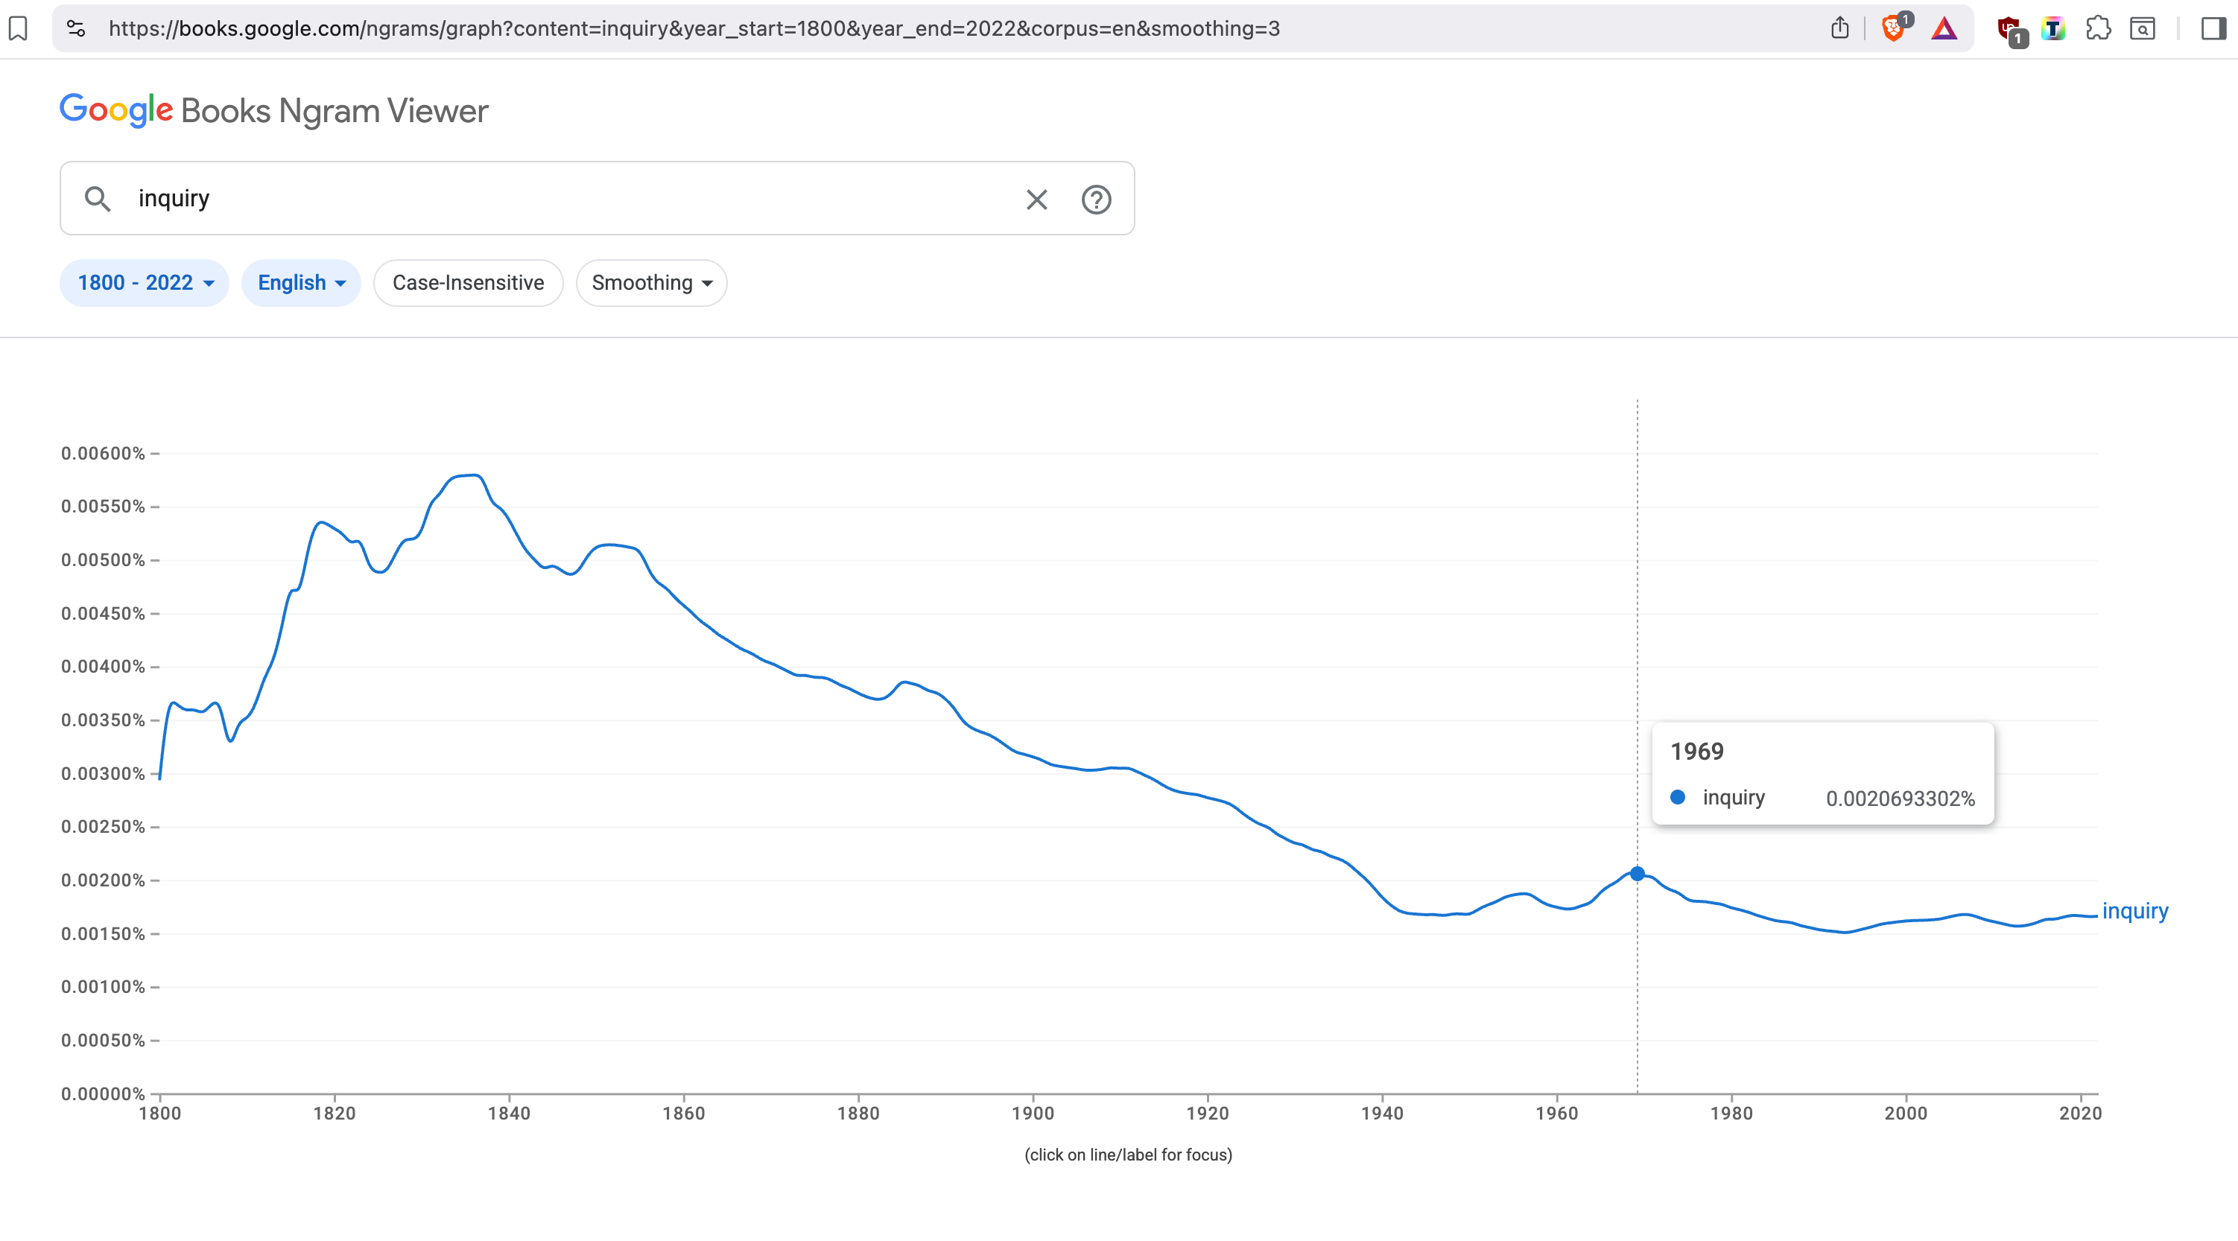Expand the English corpus dropdown
The image size is (2238, 1241).
[x=300, y=283]
